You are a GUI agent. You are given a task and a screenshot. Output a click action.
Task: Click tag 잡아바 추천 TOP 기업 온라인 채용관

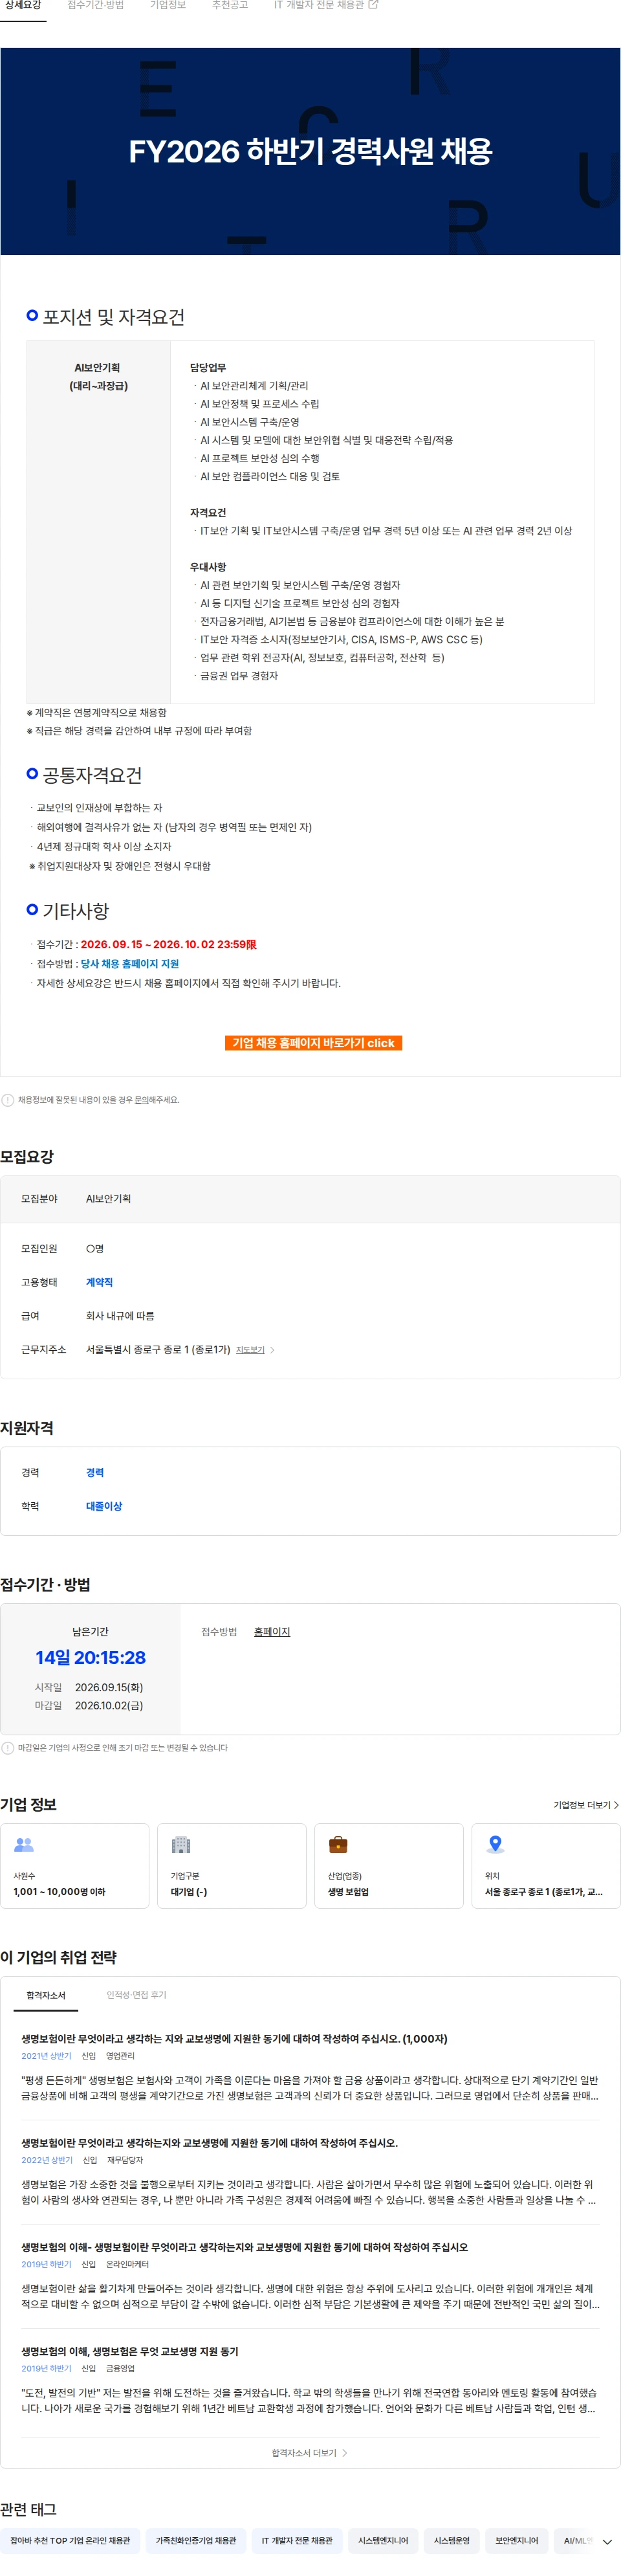pyautogui.click(x=70, y=2540)
